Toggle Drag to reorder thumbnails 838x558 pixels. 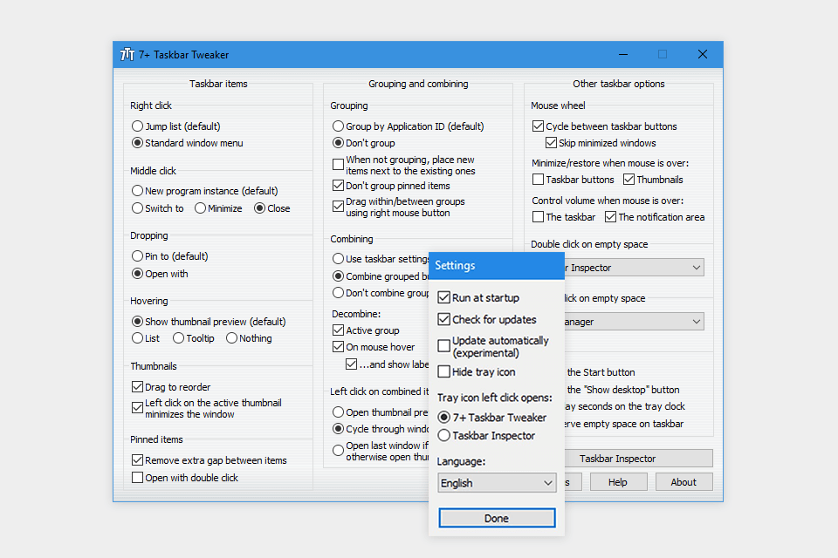click(137, 386)
